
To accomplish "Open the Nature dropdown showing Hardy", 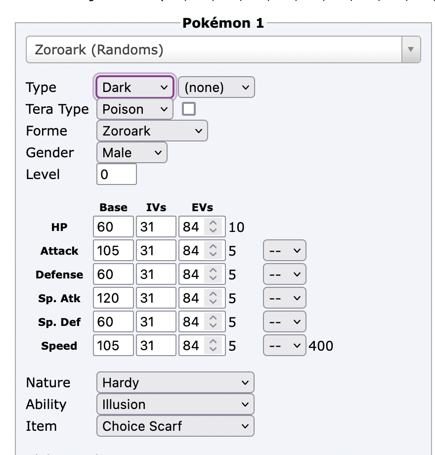I will click(x=175, y=382).
